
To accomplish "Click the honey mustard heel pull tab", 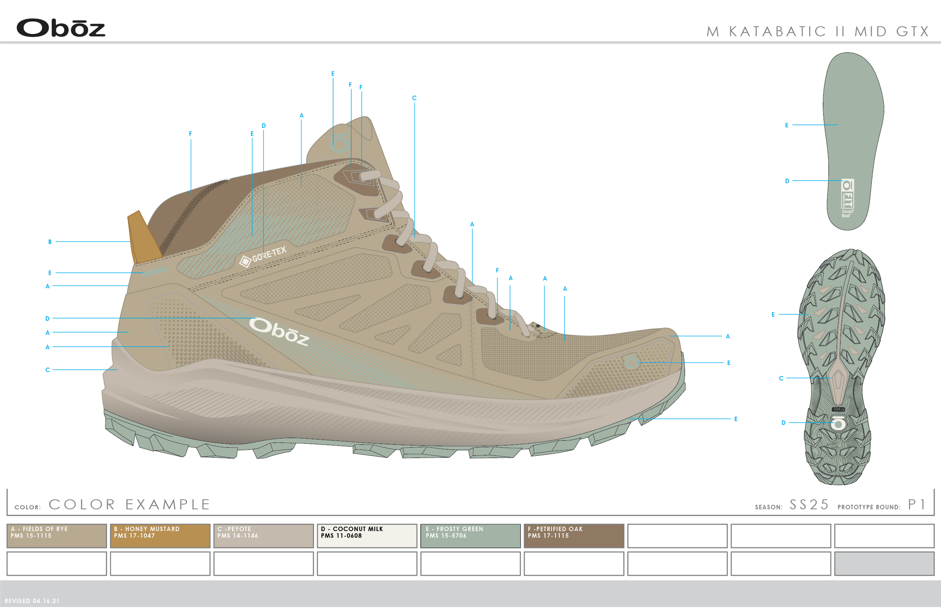I will pyautogui.click(x=143, y=238).
